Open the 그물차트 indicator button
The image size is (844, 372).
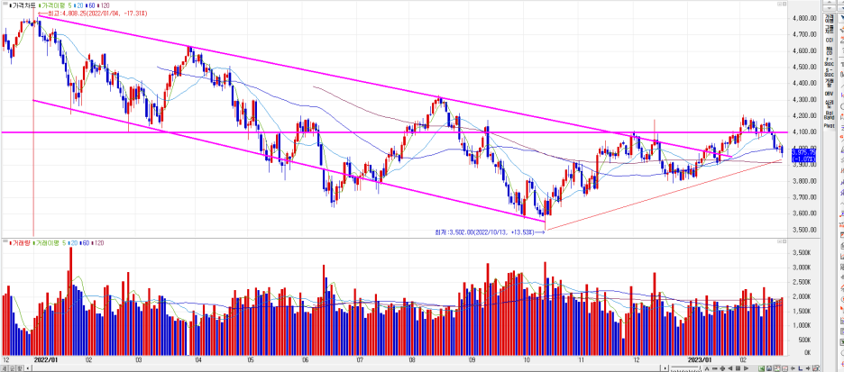[829, 29]
